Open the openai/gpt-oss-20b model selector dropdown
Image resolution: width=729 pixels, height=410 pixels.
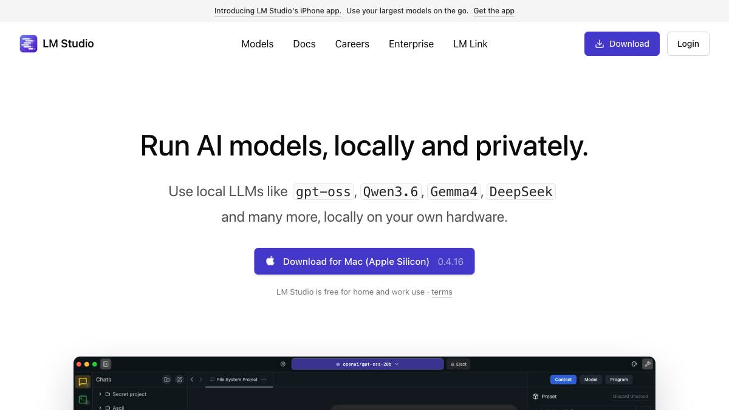coord(368,364)
